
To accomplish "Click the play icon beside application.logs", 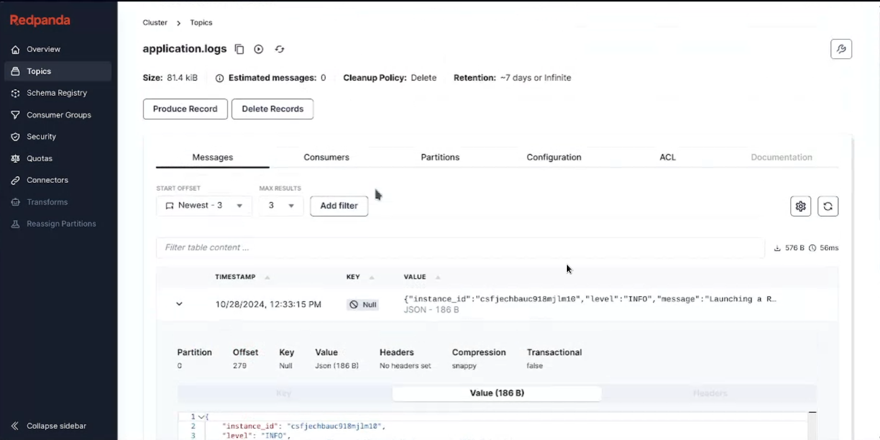I will tap(259, 49).
